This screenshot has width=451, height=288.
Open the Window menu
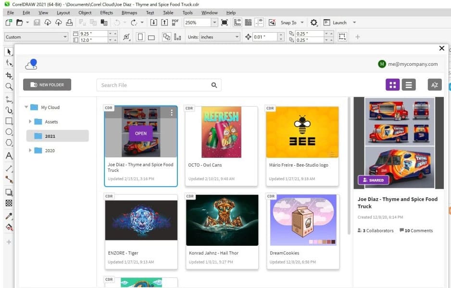[210, 12]
